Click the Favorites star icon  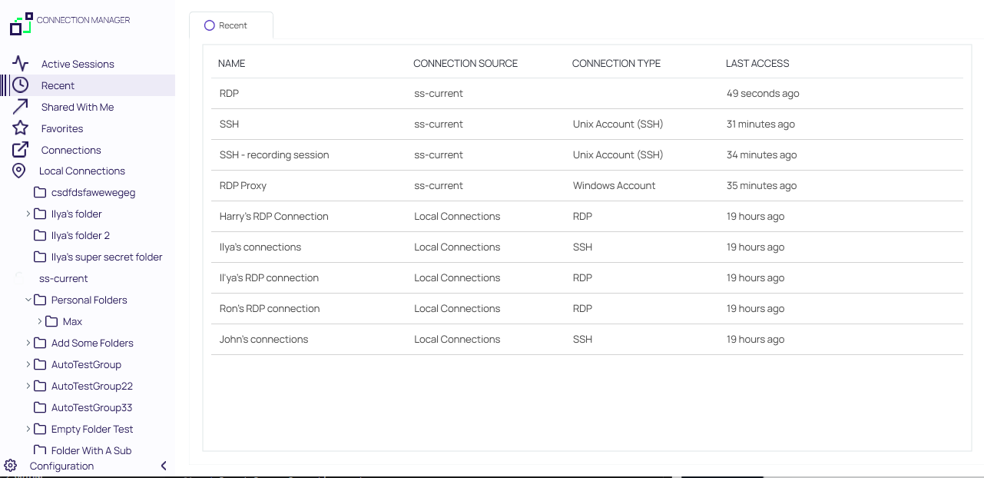click(x=20, y=128)
